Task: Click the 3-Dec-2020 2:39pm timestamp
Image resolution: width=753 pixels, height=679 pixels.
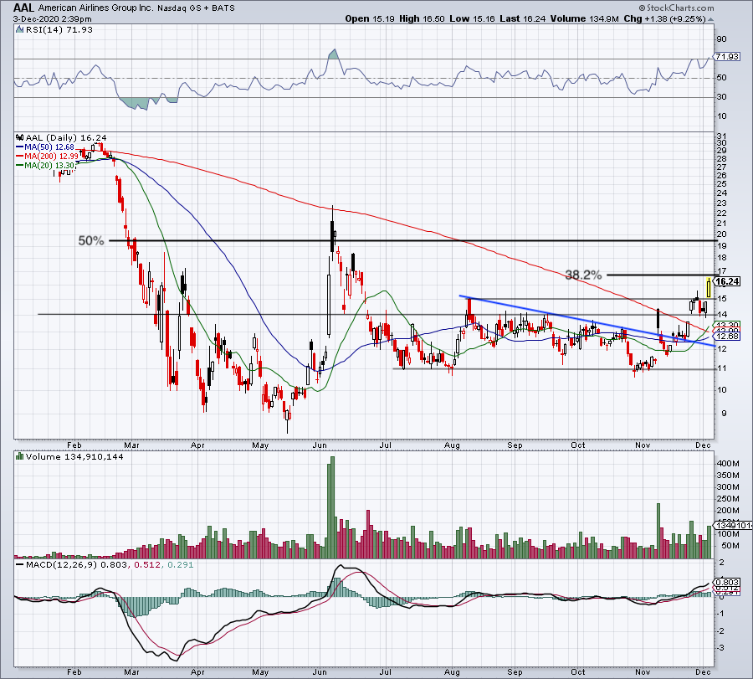Action: [x=53, y=19]
